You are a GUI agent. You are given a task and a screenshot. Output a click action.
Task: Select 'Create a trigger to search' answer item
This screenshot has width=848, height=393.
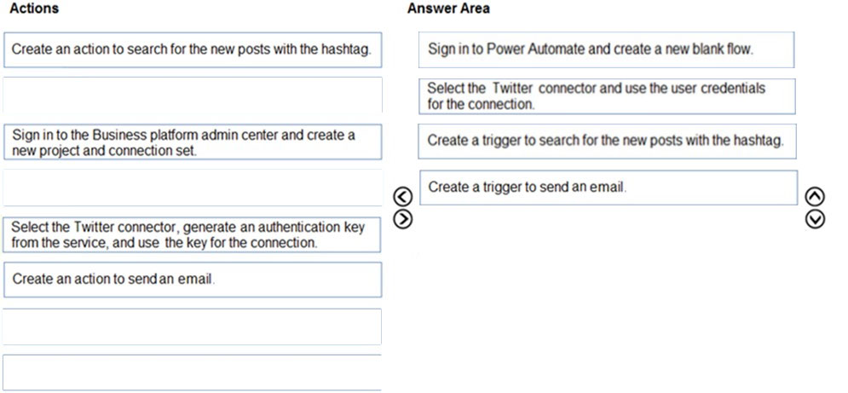point(607,142)
